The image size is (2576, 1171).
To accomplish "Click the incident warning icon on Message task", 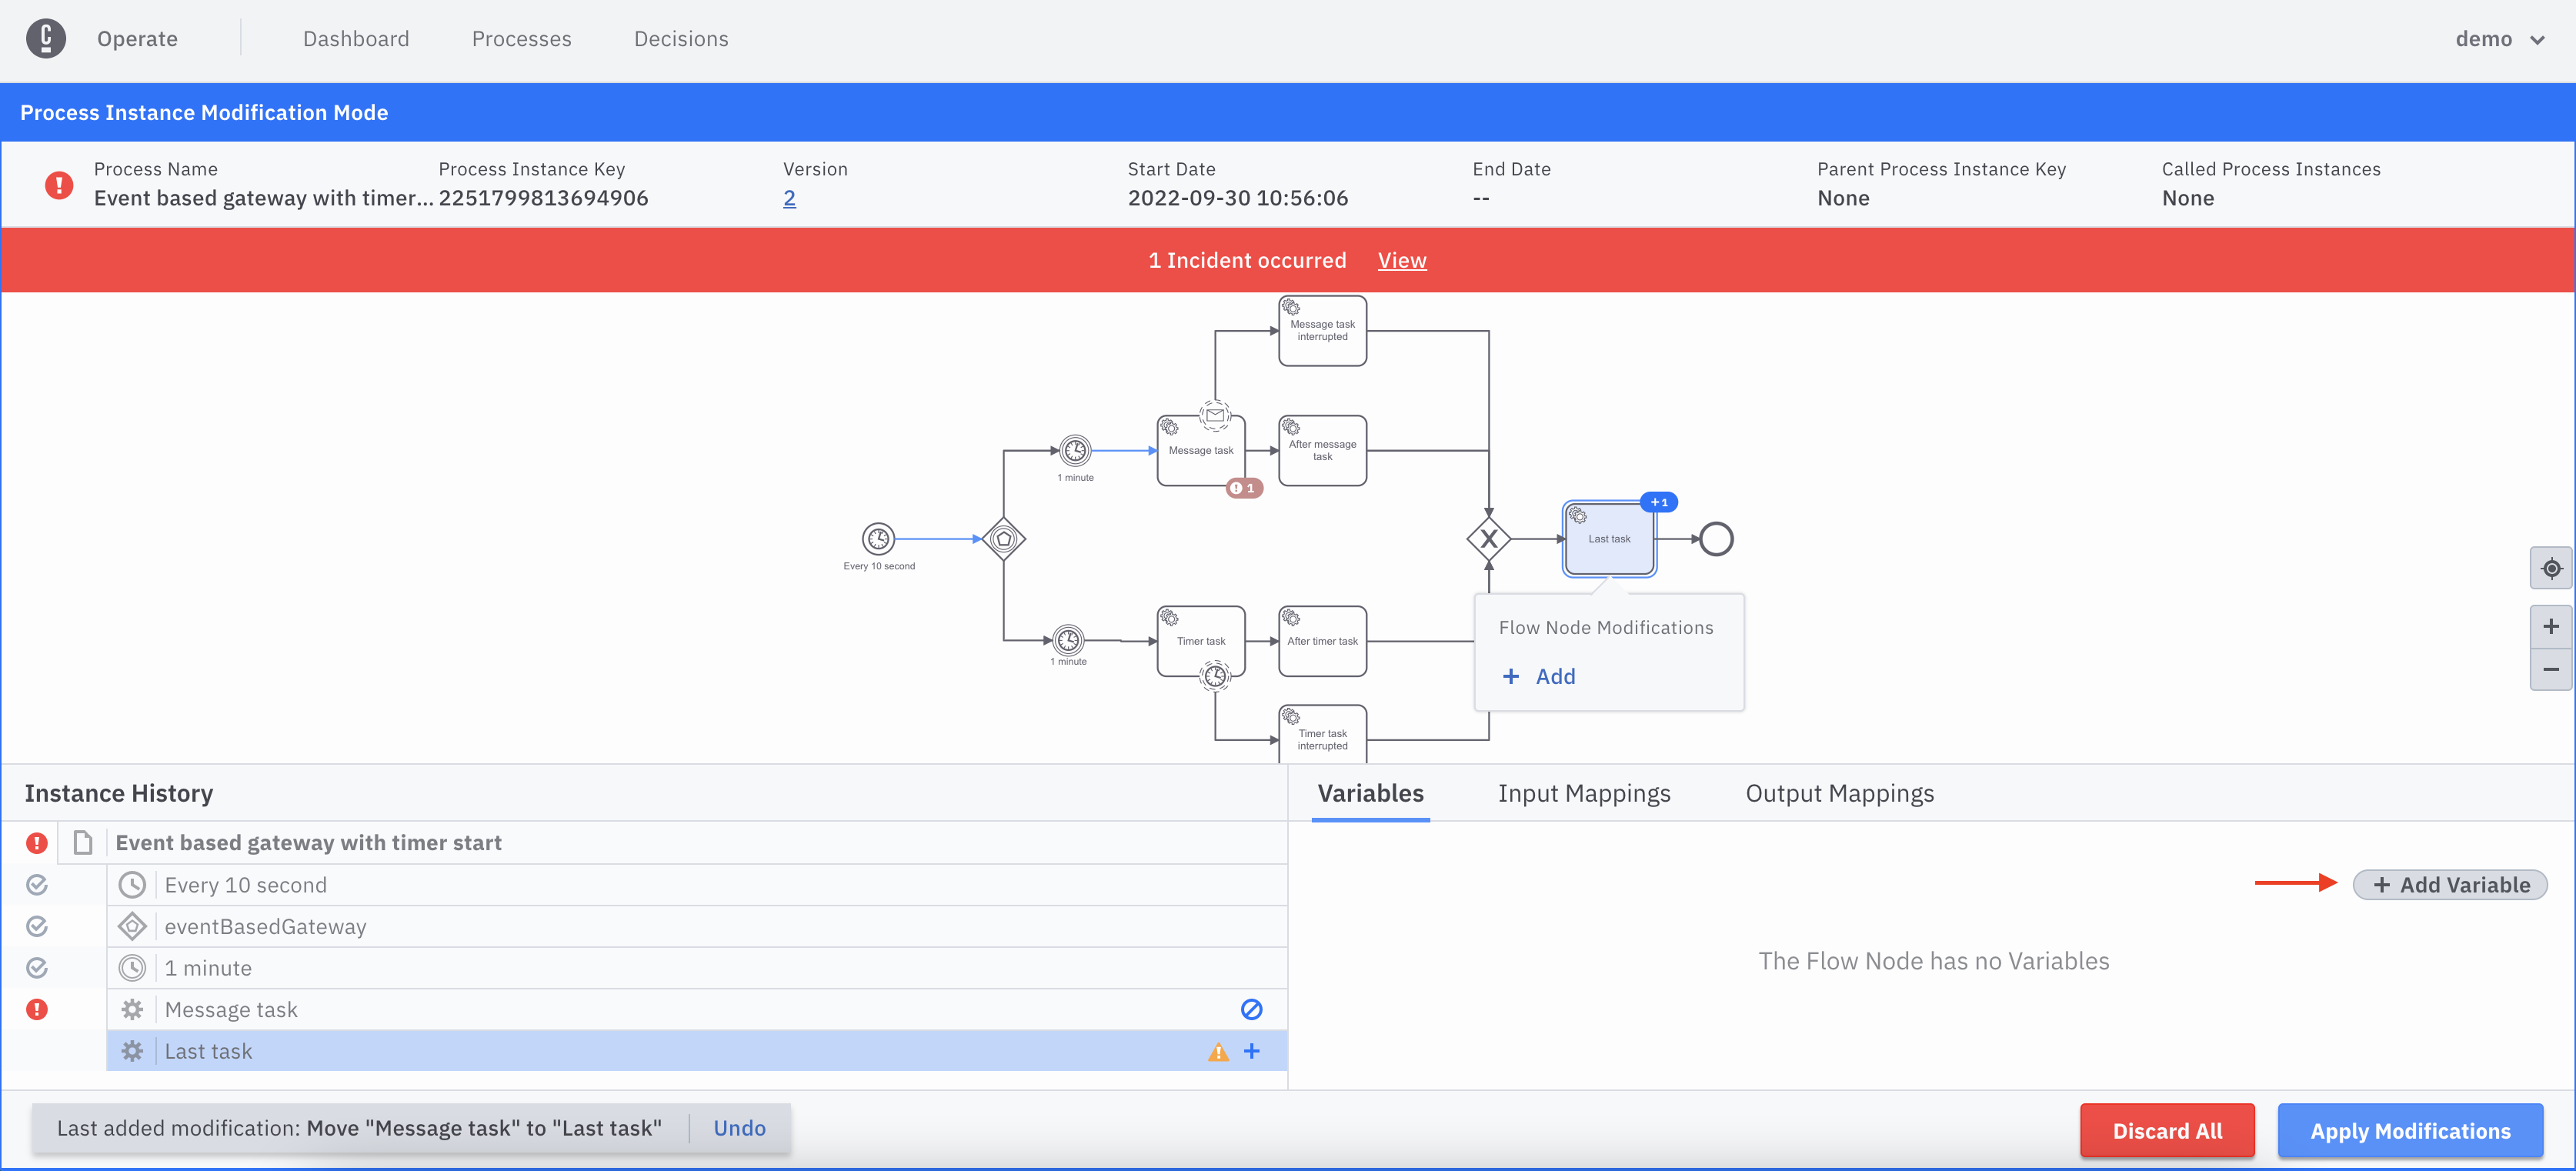I will tap(36, 1009).
